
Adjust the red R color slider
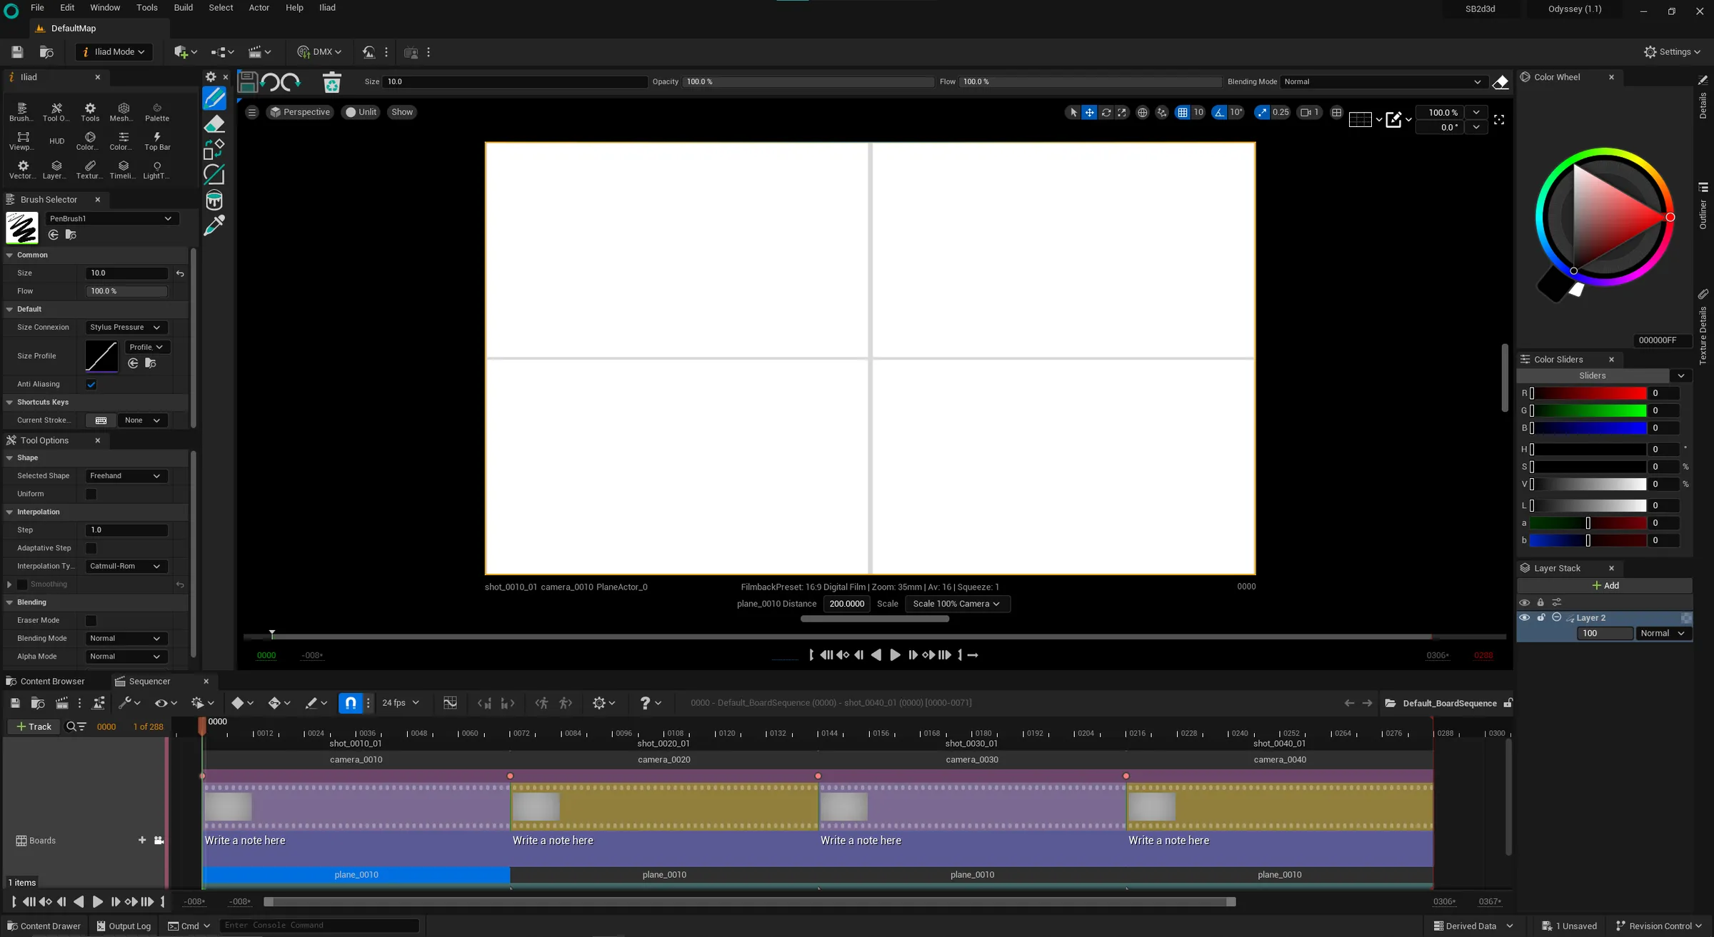point(1588,393)
